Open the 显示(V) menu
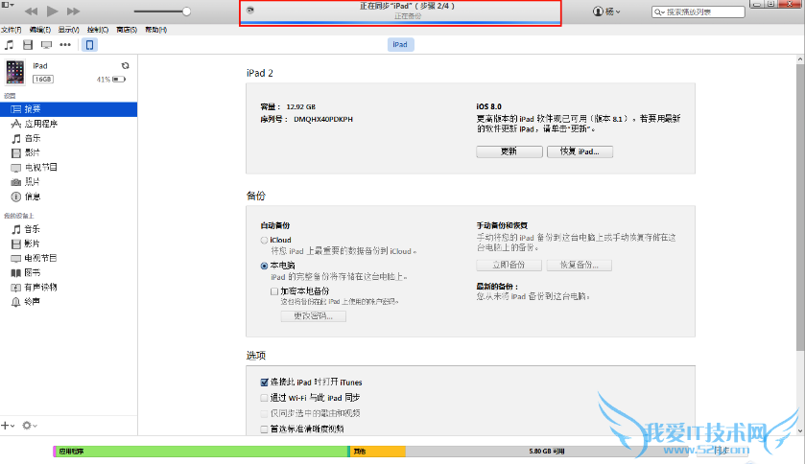This screenshot has height=464, width=805. [x=68, y=30]
